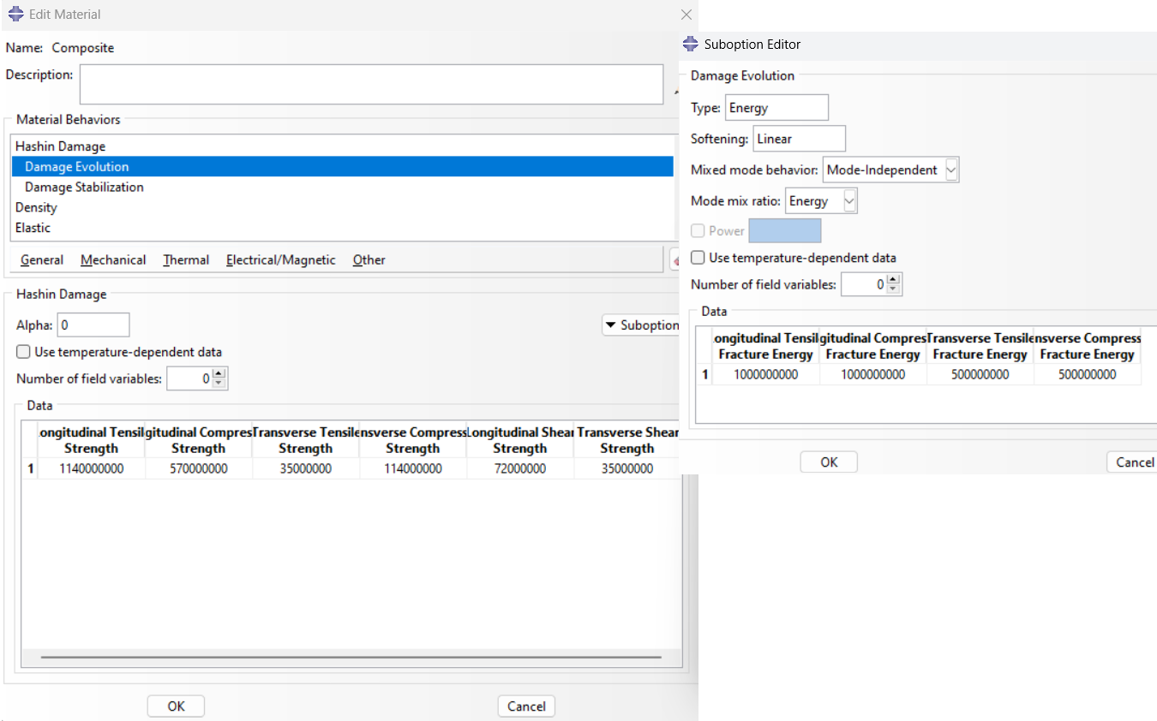
Task: Click the horizontal scrollbar in Hashin data table
Action: 351,658
